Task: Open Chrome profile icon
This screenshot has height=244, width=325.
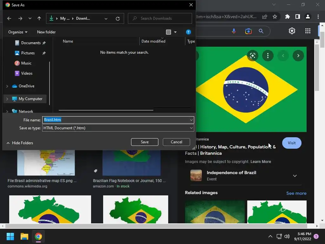Action: point(308,17)
